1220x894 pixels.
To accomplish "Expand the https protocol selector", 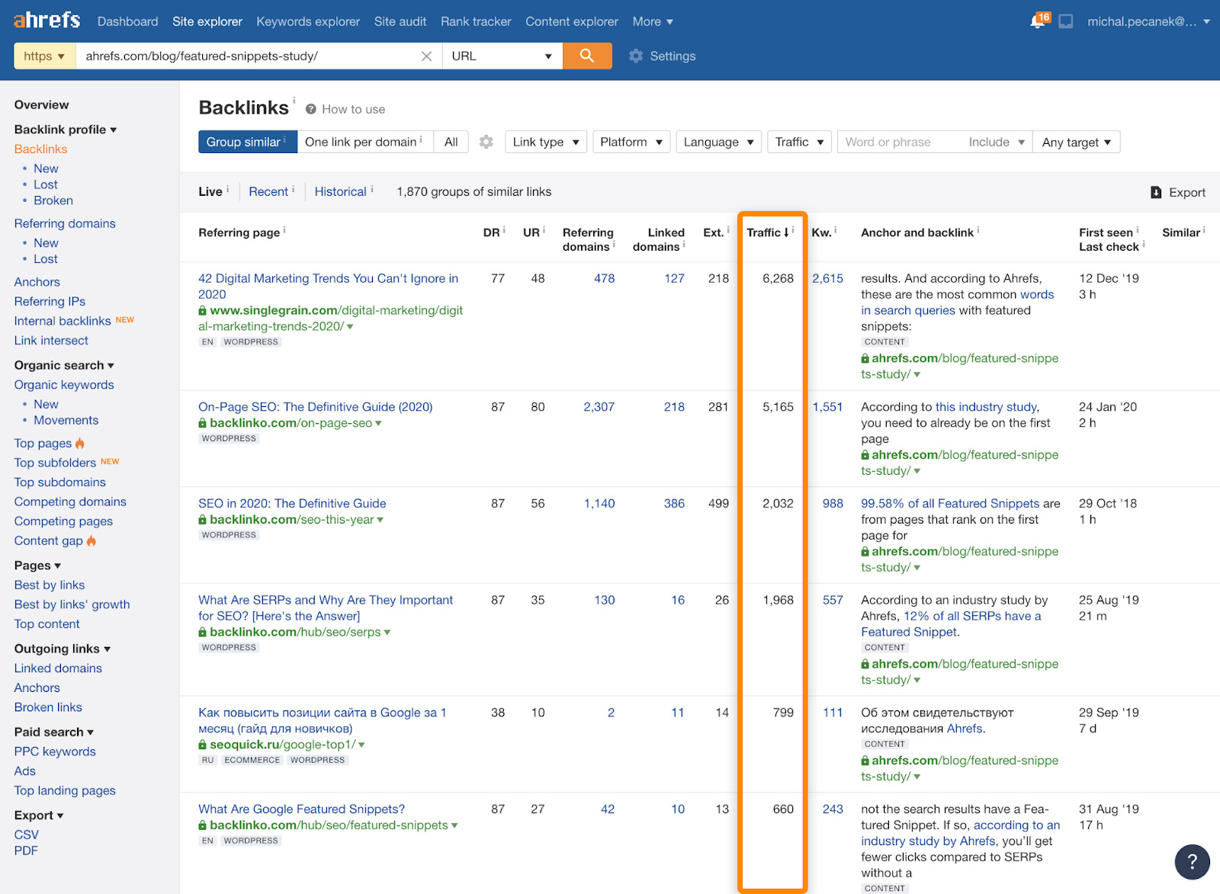I will [44, 56].
